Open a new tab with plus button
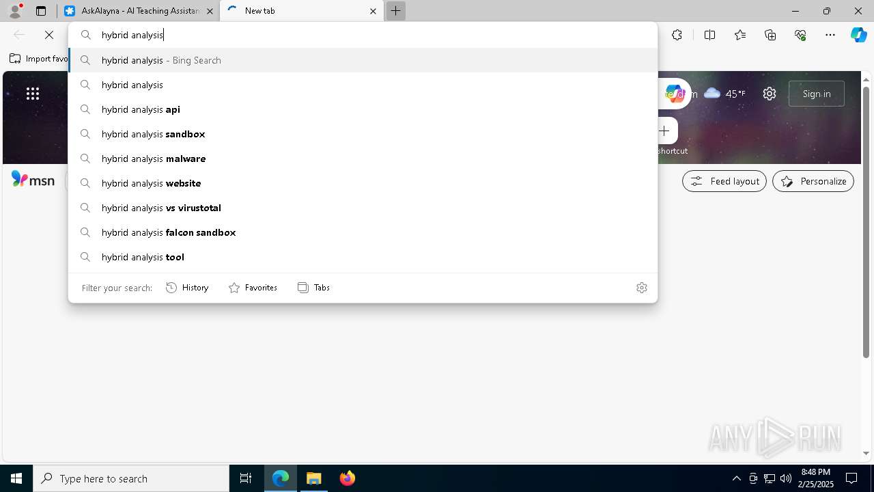Screen dimensions: 874x492 click(396, 11)
